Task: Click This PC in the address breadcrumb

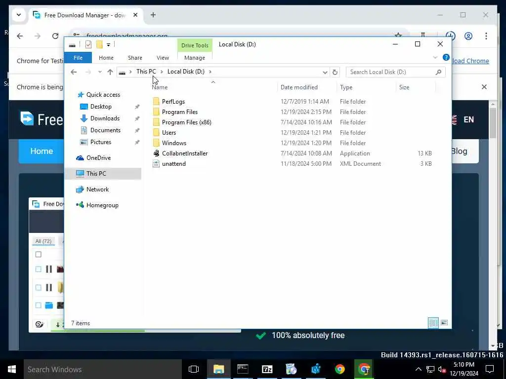Action: [x=146, y=72]
